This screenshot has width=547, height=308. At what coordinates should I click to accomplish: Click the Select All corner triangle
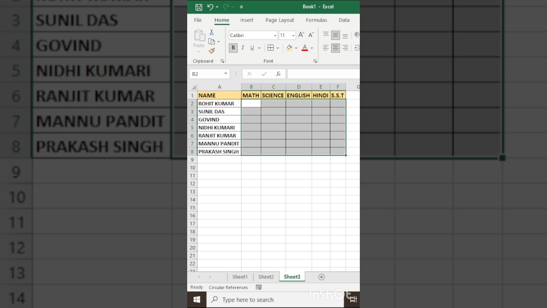click(x=194, y=87)
